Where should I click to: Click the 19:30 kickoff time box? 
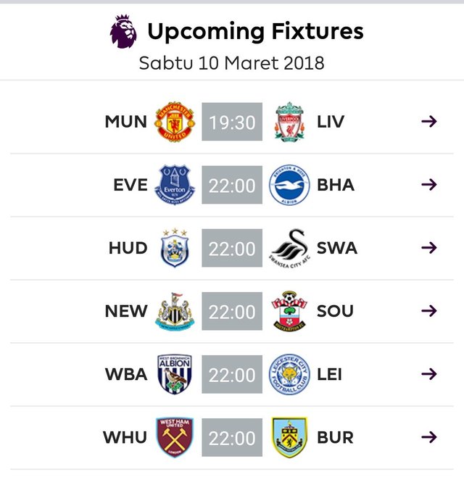click(232, 122)
